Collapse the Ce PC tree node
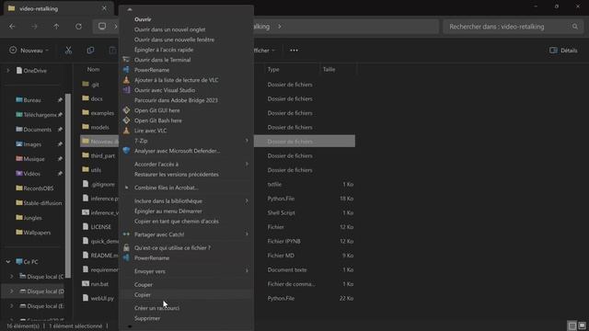Screen dimensions: 589x331 click(x=8, y=261)
